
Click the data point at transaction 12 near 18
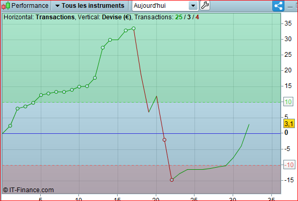coord(95,78)
